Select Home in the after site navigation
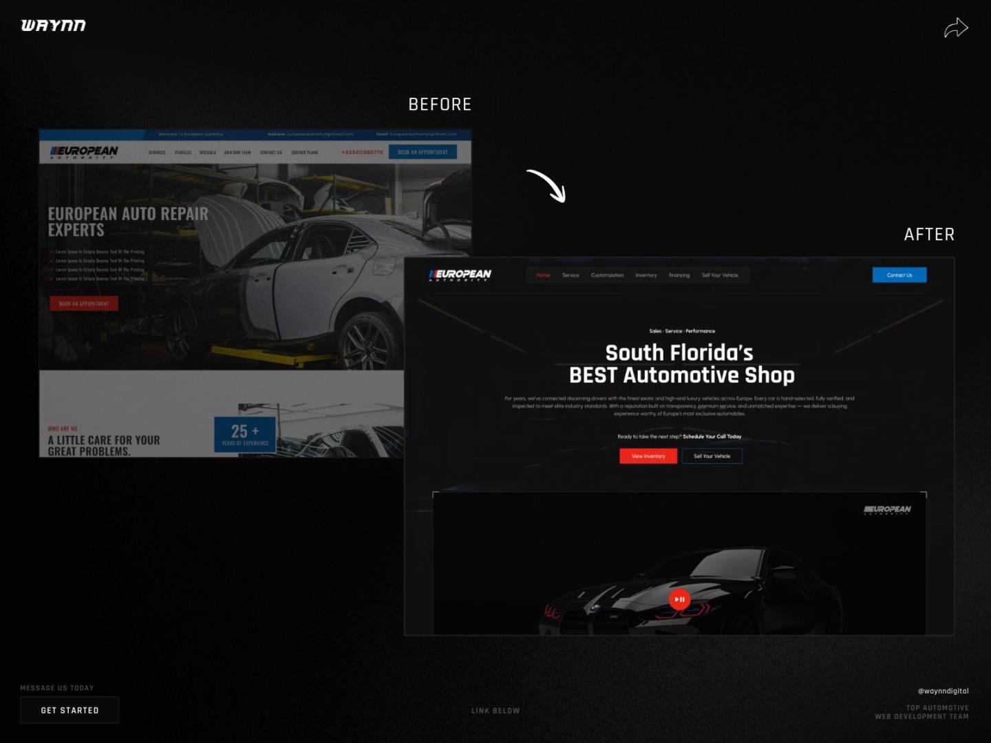The image size is (991, 743). point(543,275)
